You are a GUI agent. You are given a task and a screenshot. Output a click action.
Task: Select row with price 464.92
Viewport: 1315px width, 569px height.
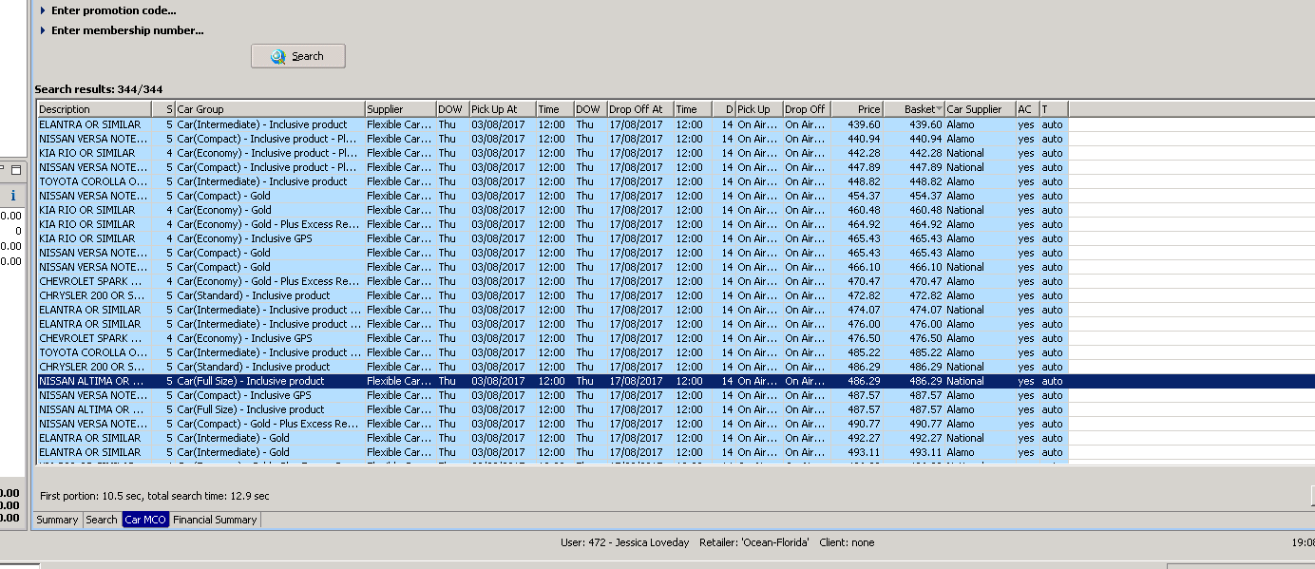pyautogui.click(x=552, y=224)
